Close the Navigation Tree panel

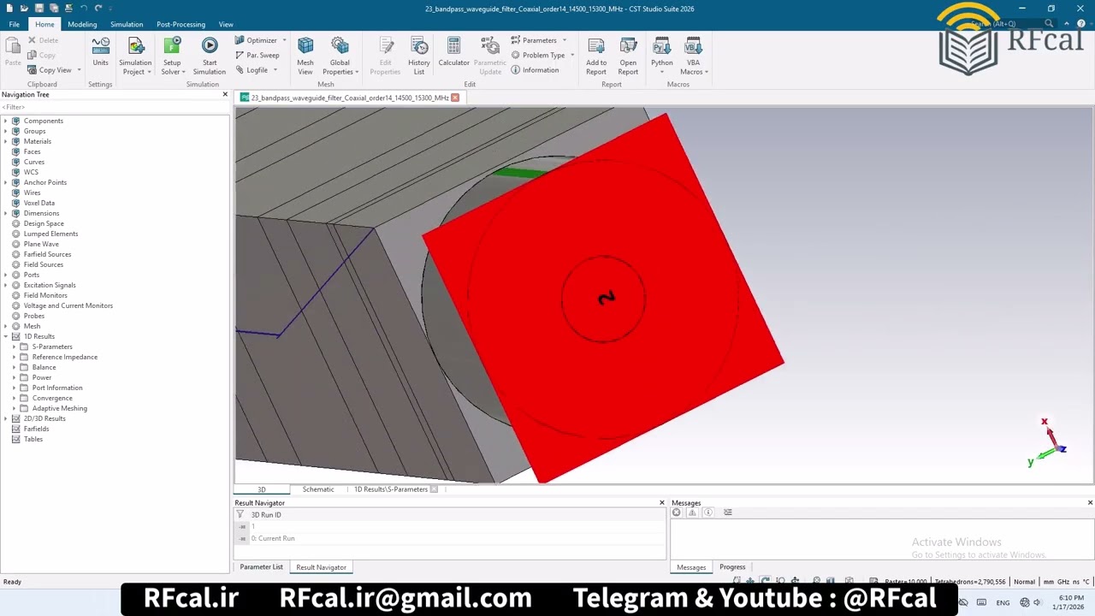pyautogui.click(x=225, y=94)
